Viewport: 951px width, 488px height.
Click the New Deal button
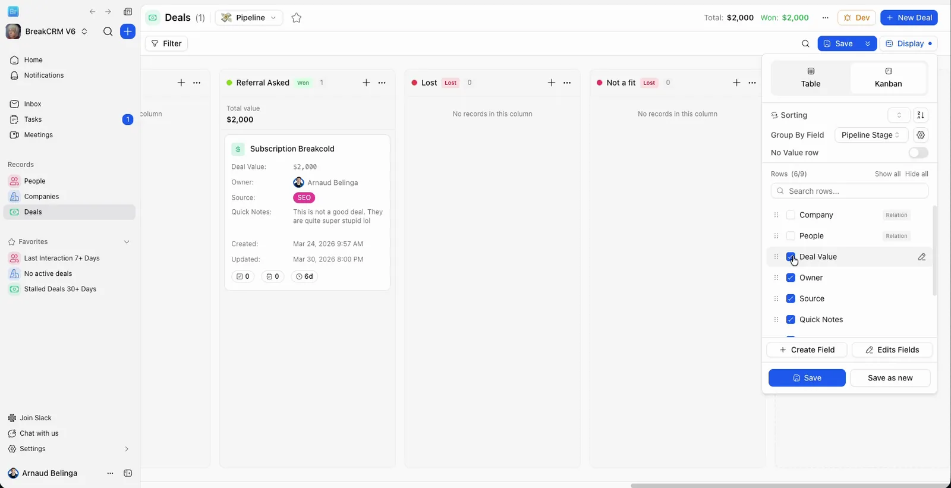pyautogui.click(x=909, y=18)
